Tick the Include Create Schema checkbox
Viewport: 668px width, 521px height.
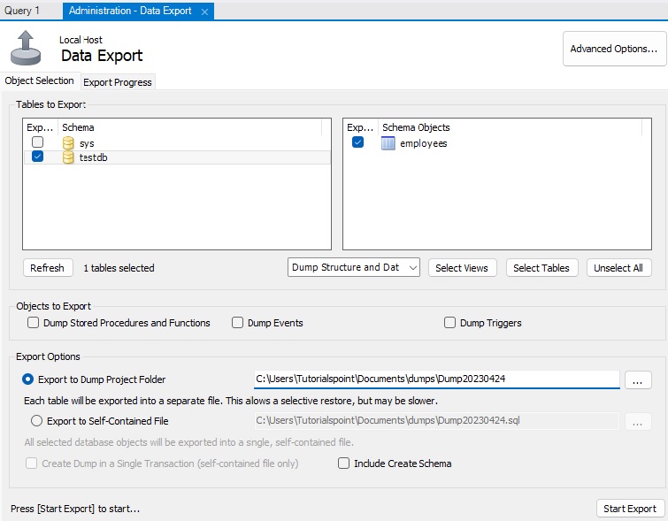[x=343, y=464]
